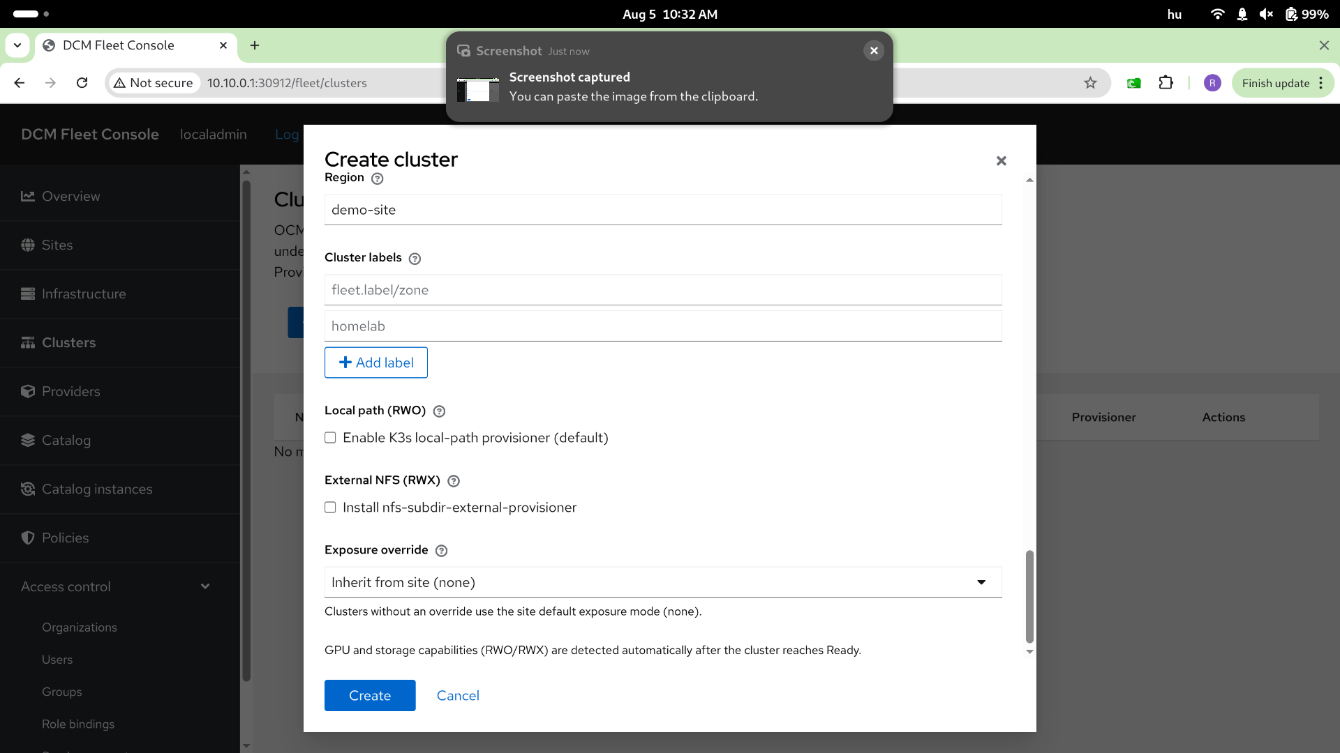Check Install nfs-subdir-external-provisioner
1340x753 pixels.
(330, 508)
